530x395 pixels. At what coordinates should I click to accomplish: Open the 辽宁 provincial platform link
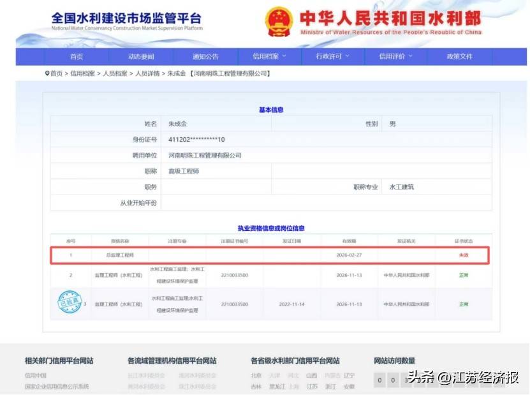click(349, 375)
